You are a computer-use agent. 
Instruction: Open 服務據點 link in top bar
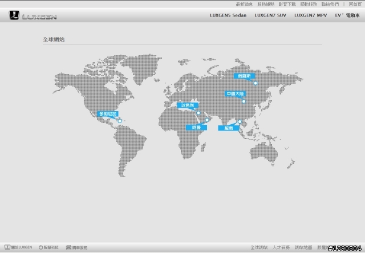coord(266,4)
